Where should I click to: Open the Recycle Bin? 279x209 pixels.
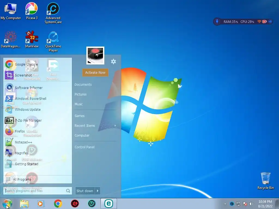[x=265, y=181]
